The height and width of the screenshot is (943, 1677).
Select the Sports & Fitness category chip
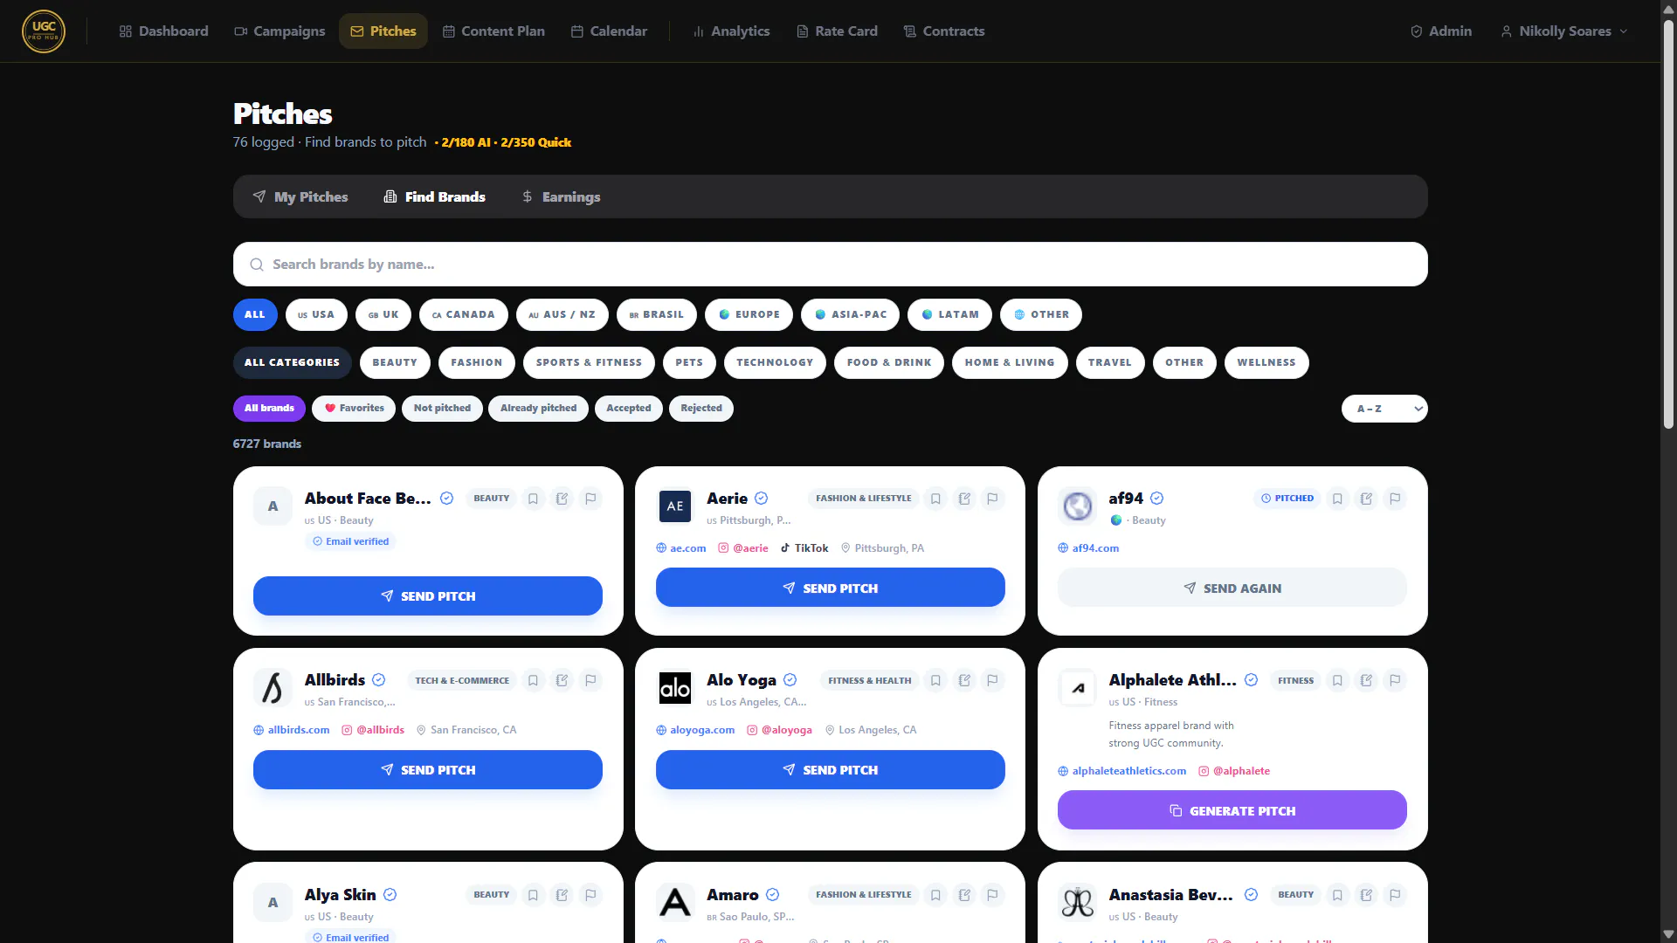[590, 363]
